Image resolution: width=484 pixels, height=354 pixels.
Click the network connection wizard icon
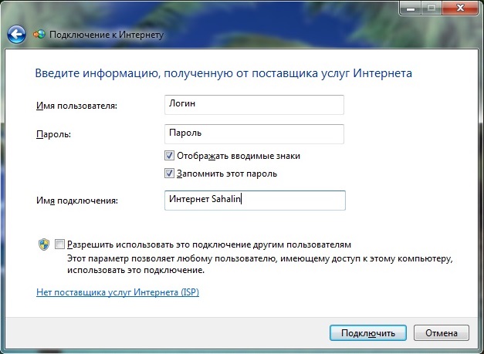39,35
